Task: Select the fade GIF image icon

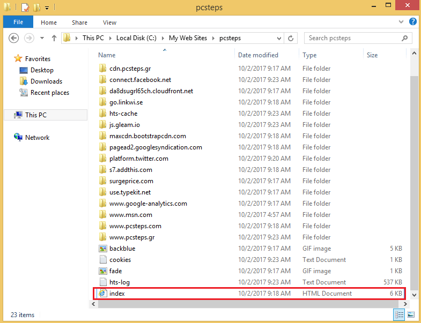Action: pyautogui.click(x=103, y=271)
